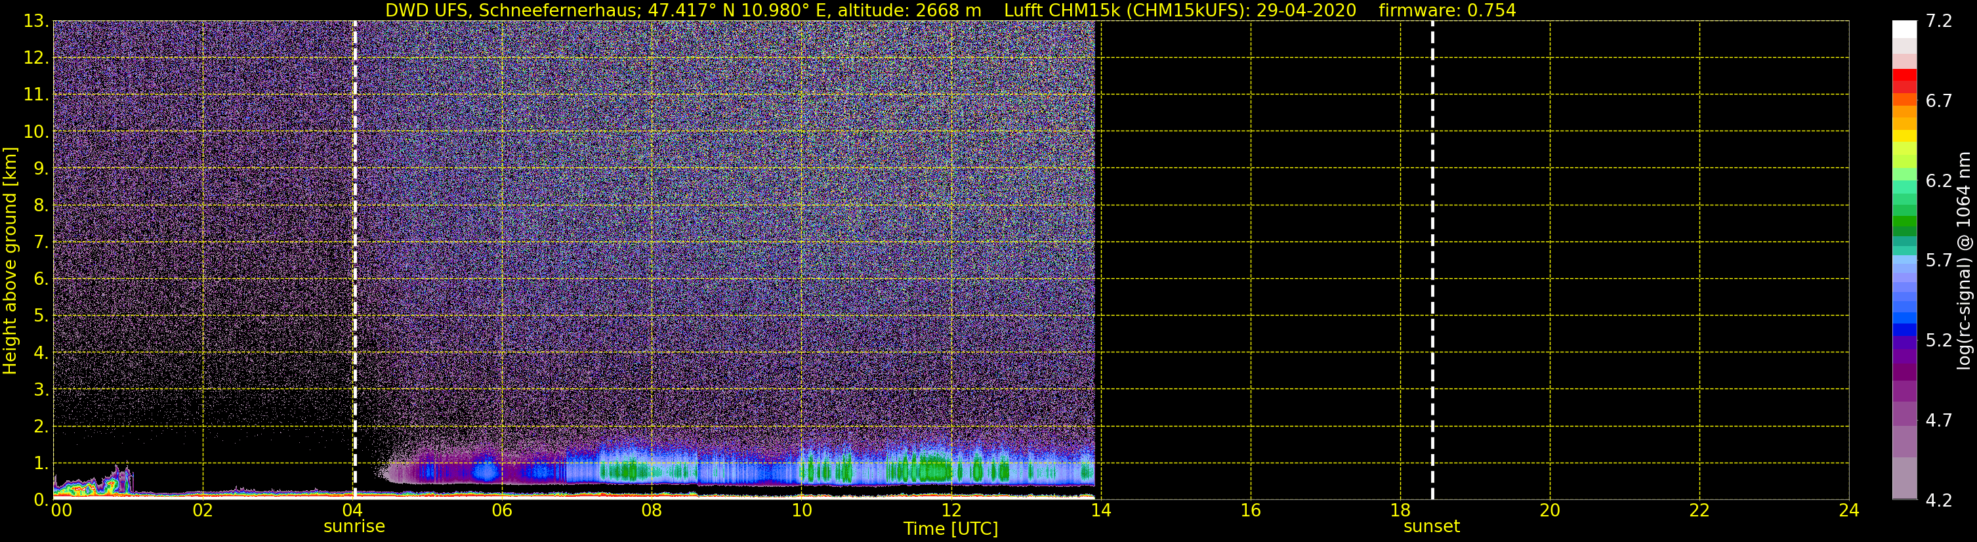
Task: Click the 'log(rc-signal) @ 1064 nm' colorbar label
Action: 1964,261
